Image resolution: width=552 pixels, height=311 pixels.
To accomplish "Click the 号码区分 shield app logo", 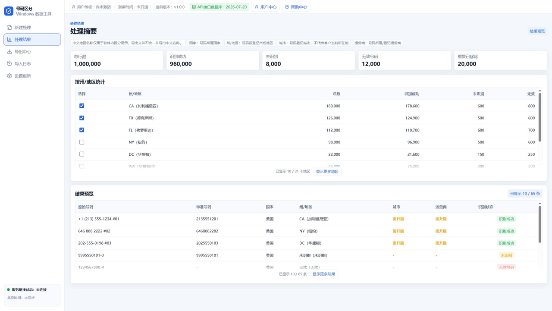I will (x=9, y=11).
